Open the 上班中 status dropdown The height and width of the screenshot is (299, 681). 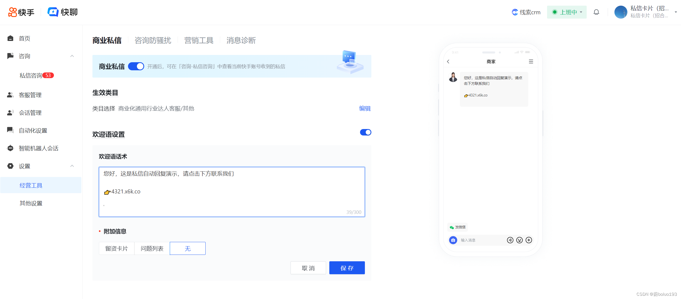pos(567,12)
